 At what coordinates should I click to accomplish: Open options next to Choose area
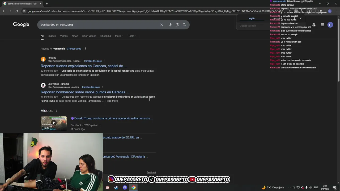[x=85, y=49]
